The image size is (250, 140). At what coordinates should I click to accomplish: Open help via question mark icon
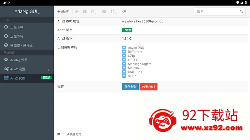(x=124, y=11)
